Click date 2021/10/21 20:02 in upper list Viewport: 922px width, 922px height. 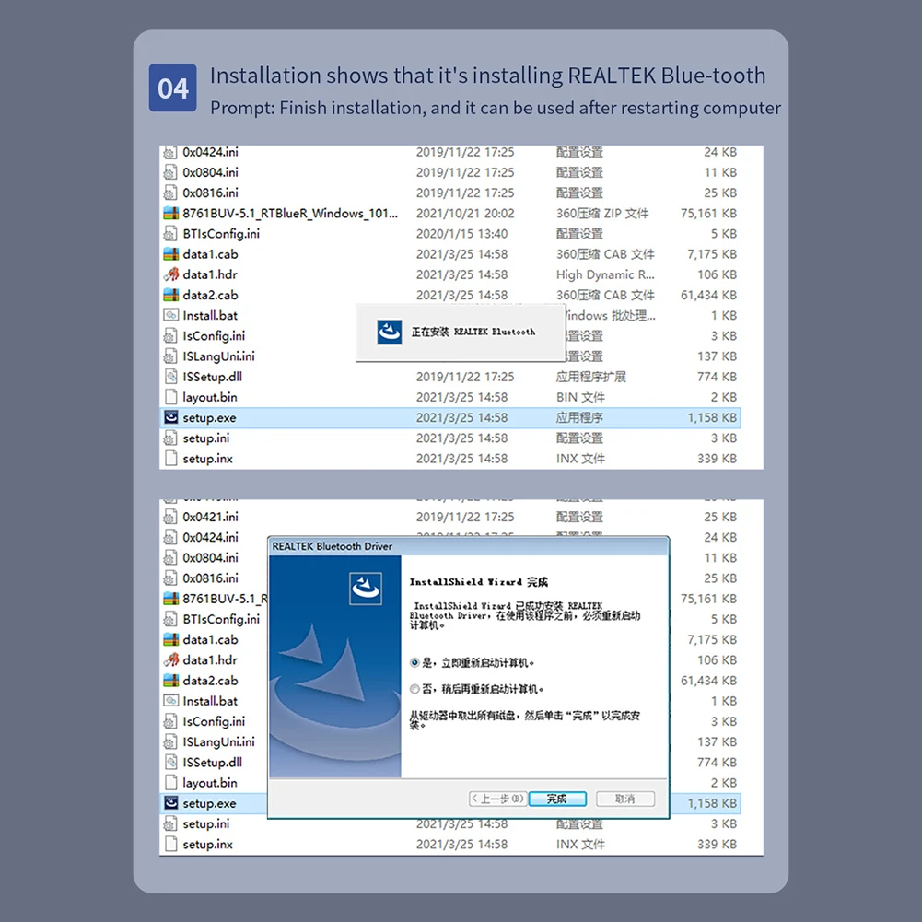465,214
